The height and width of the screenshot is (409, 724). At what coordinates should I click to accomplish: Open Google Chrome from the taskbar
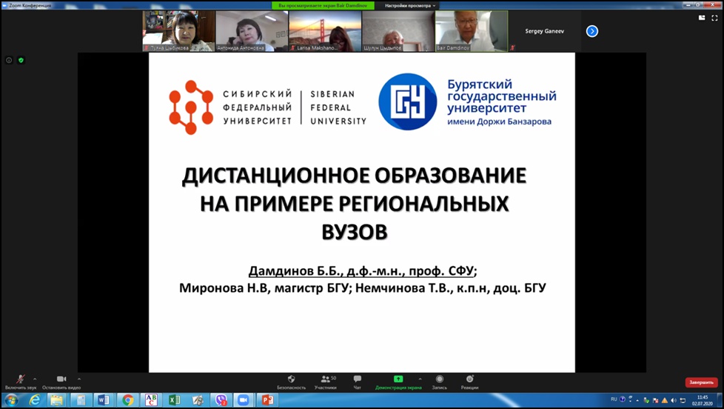click(x=127, y=400)
